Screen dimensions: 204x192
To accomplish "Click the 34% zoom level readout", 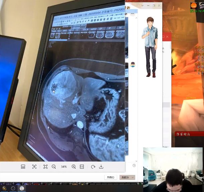I will [64, 167].
